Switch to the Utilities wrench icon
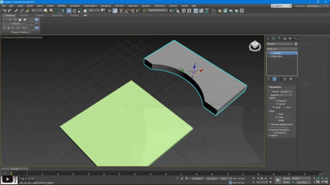Viewport: 330px width, 185px height. click(x=295, y=39)
